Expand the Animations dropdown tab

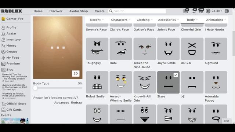216,20
